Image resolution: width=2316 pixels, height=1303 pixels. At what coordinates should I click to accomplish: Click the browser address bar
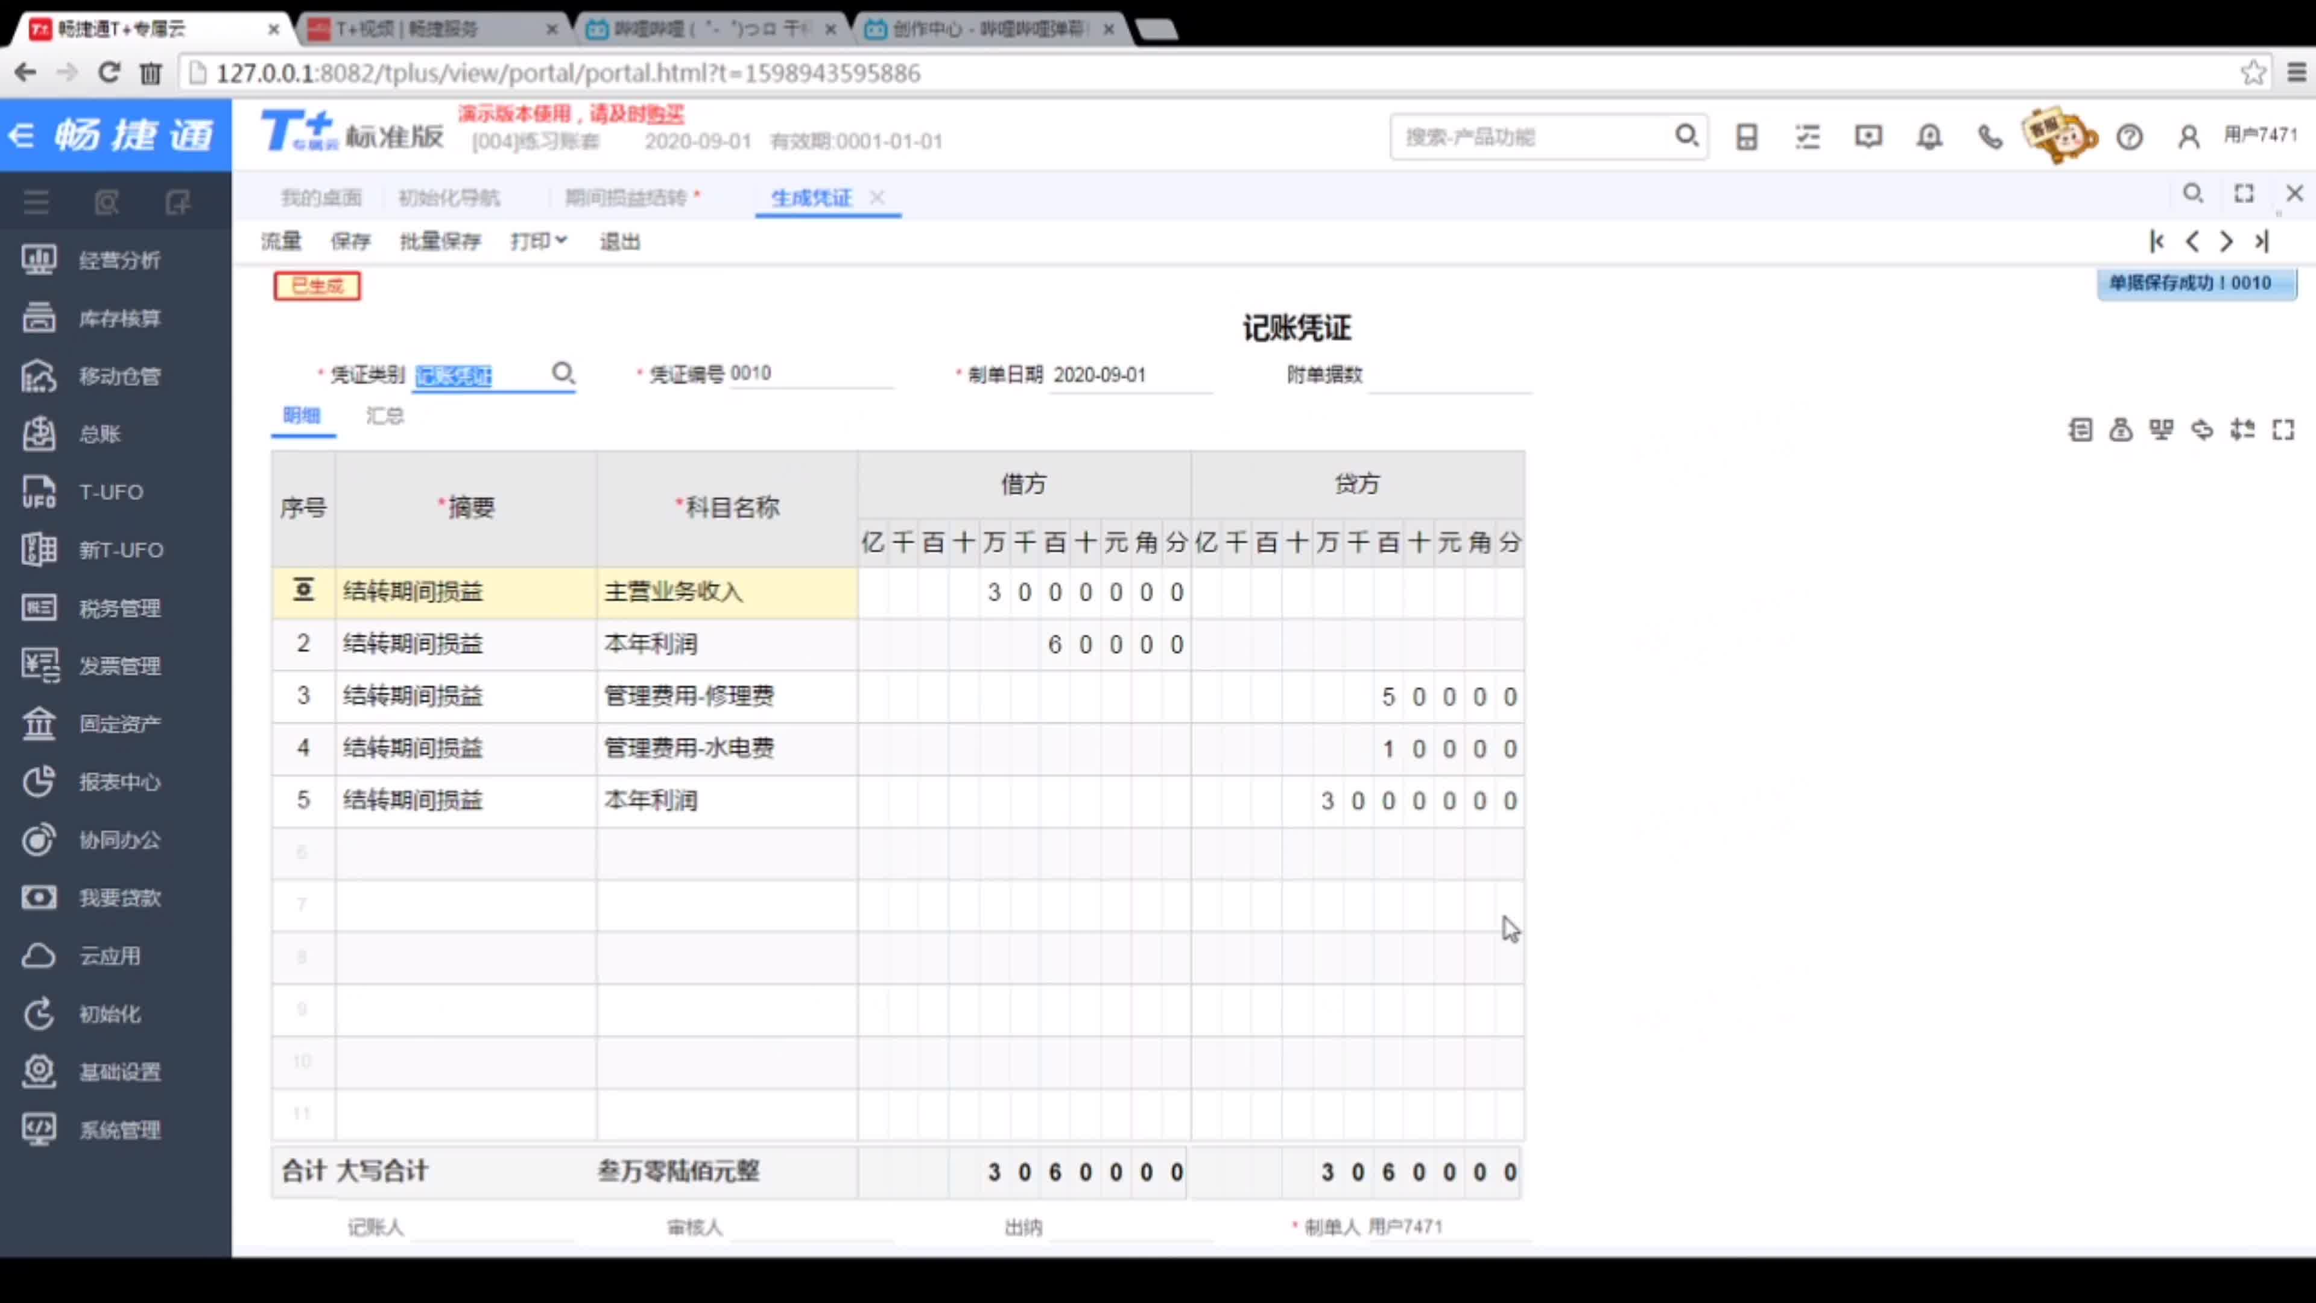[1205, 73]
